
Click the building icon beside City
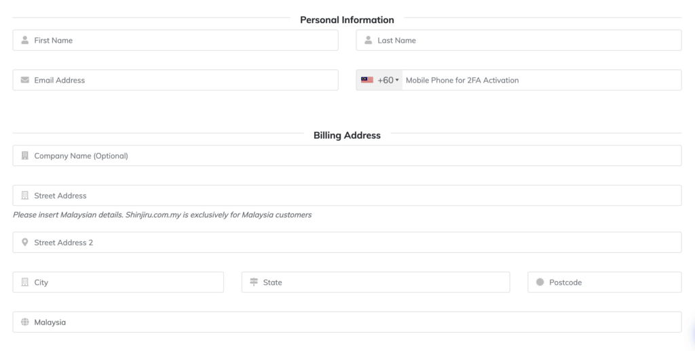pos(25,283)
